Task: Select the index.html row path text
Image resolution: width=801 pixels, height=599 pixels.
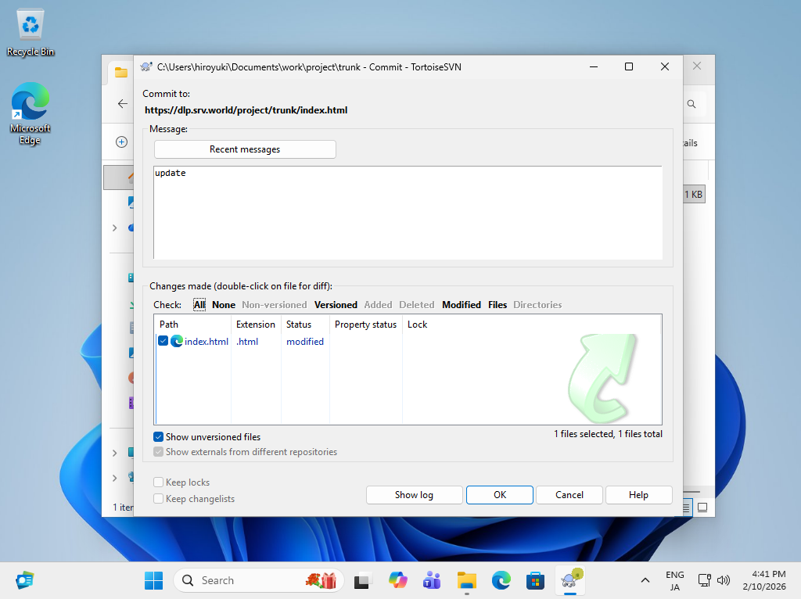Action: [207, 341]
